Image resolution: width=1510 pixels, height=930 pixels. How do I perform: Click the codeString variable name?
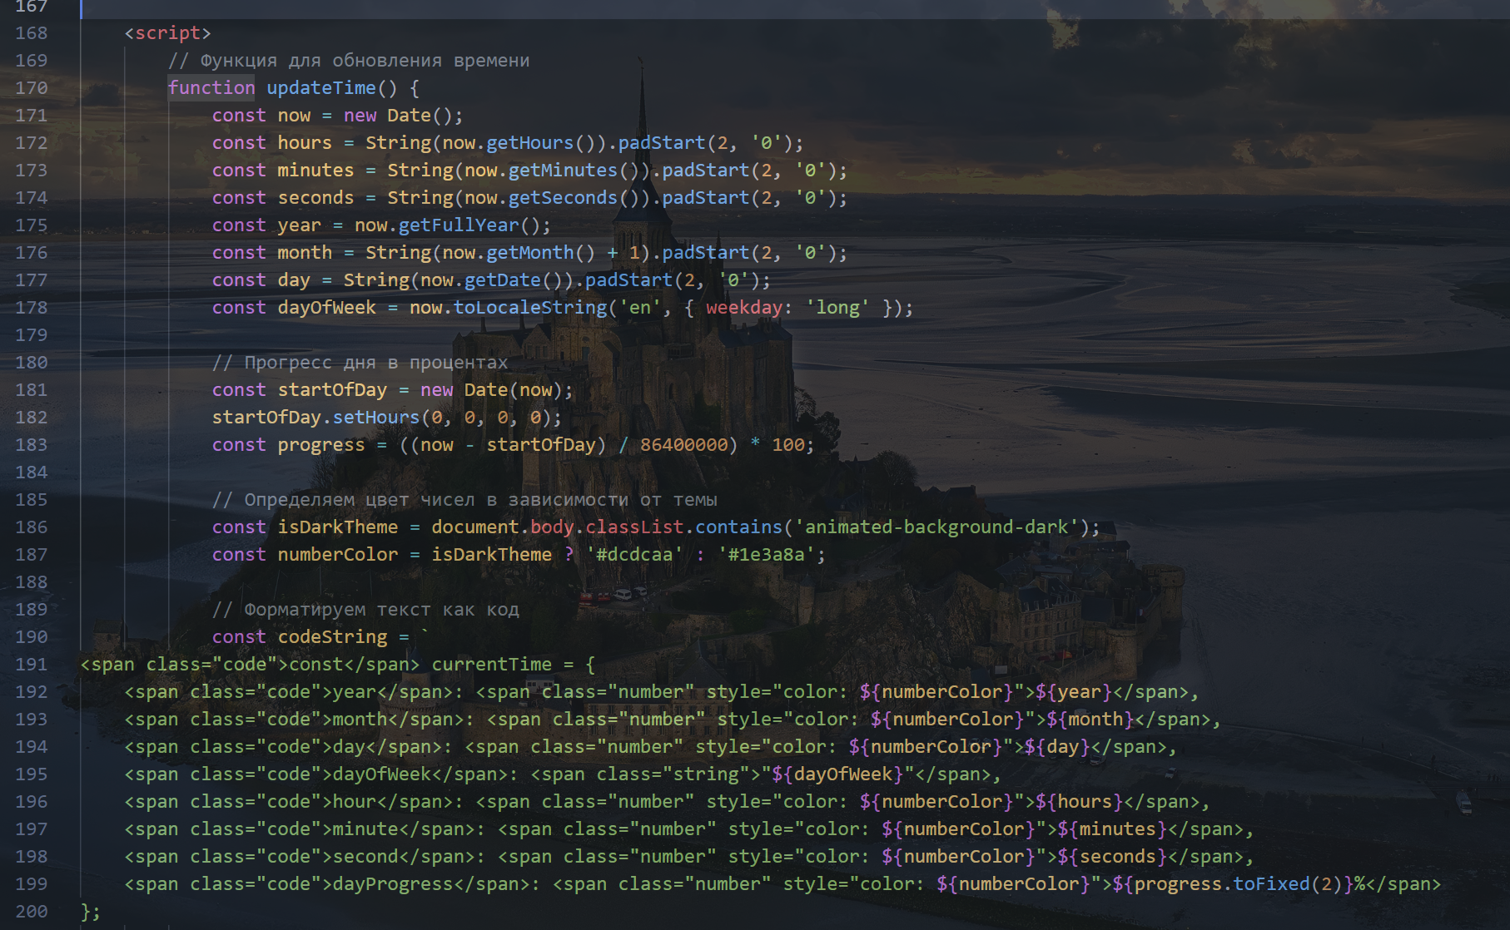coord(332,637)
